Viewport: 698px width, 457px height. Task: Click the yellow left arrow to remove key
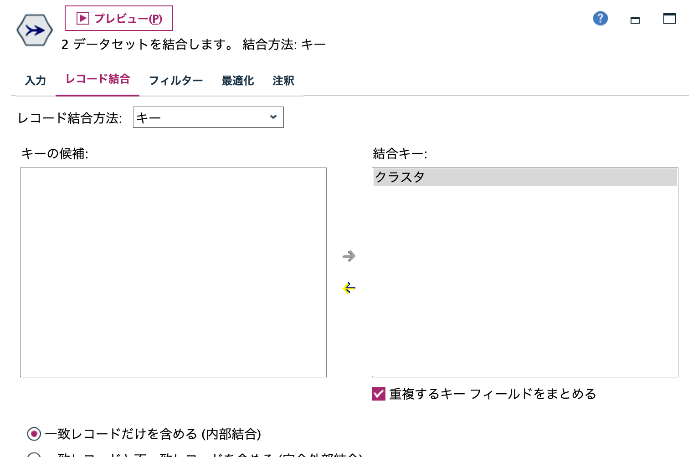click(348, 288)
